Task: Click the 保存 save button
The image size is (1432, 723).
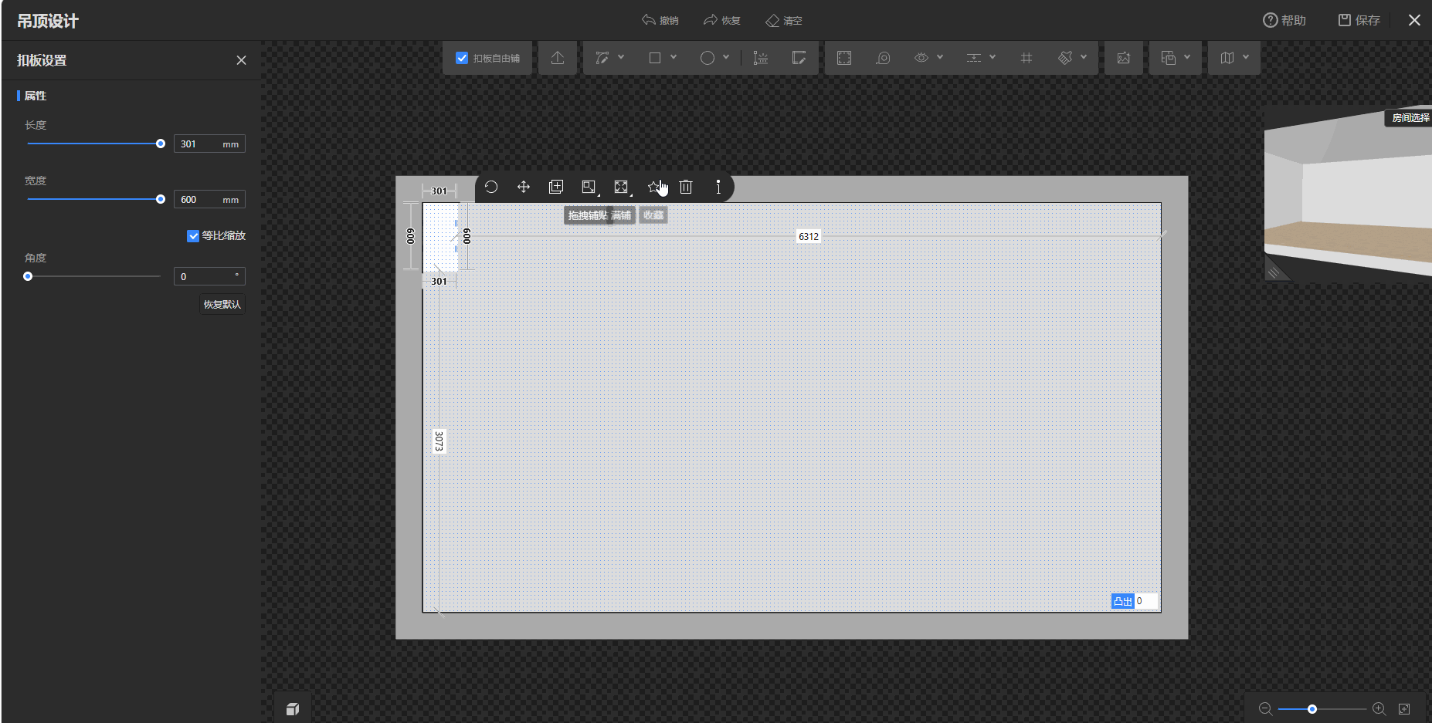Action: pos(1359,20)
